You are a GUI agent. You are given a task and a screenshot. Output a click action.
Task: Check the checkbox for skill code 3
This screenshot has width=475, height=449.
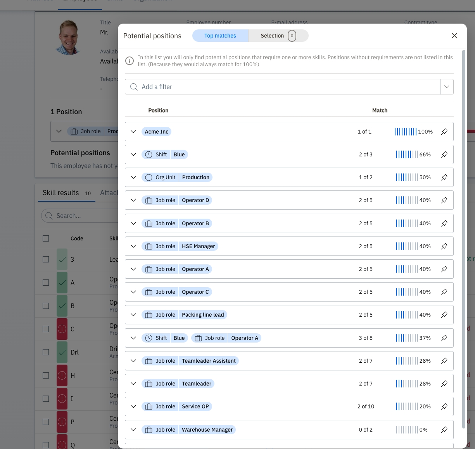click(46, 259)
